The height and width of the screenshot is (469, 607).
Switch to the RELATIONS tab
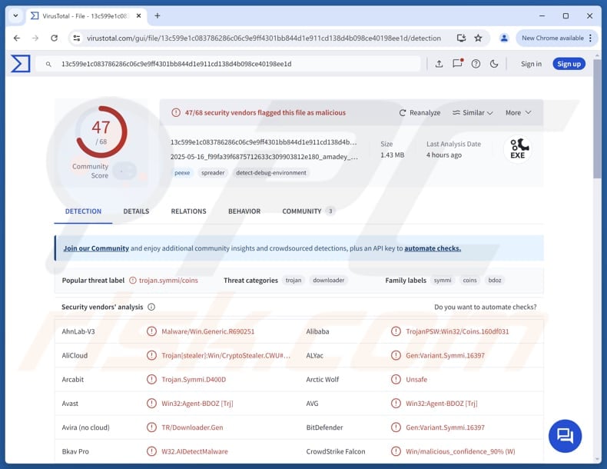[188, 211]
